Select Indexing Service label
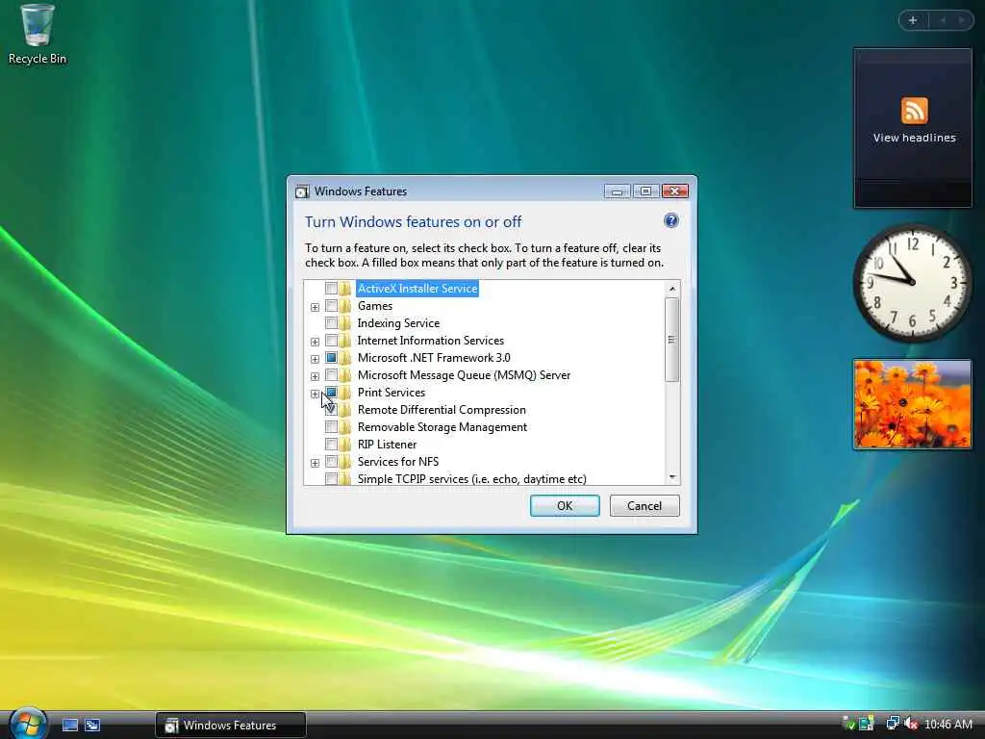Screen dimensions: 985x739 point(398,323)
